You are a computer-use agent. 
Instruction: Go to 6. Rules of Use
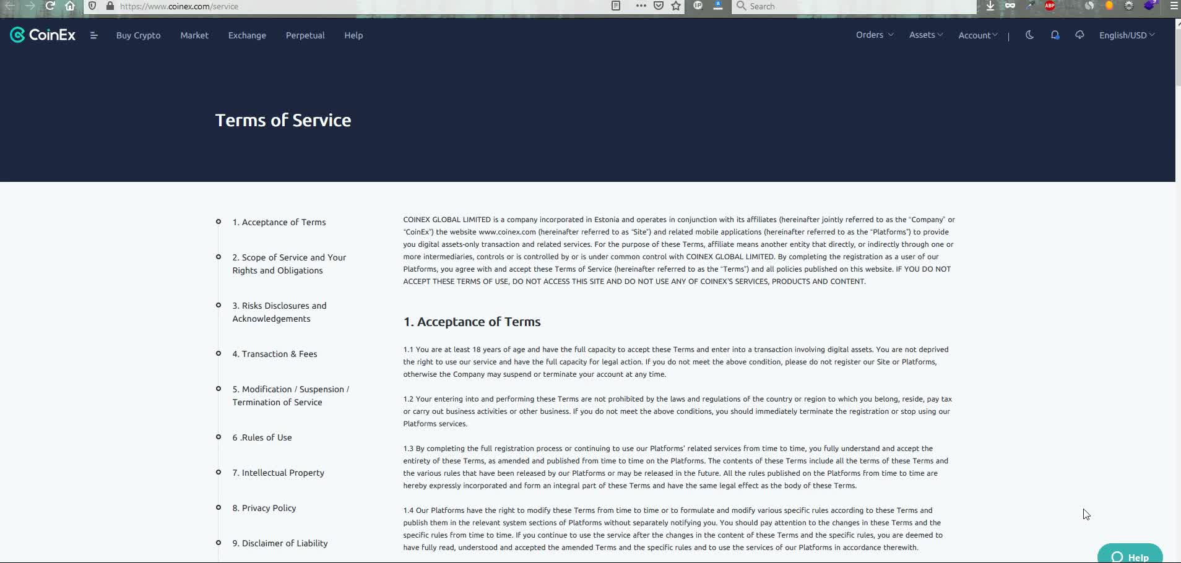click(x=262, y=437)
